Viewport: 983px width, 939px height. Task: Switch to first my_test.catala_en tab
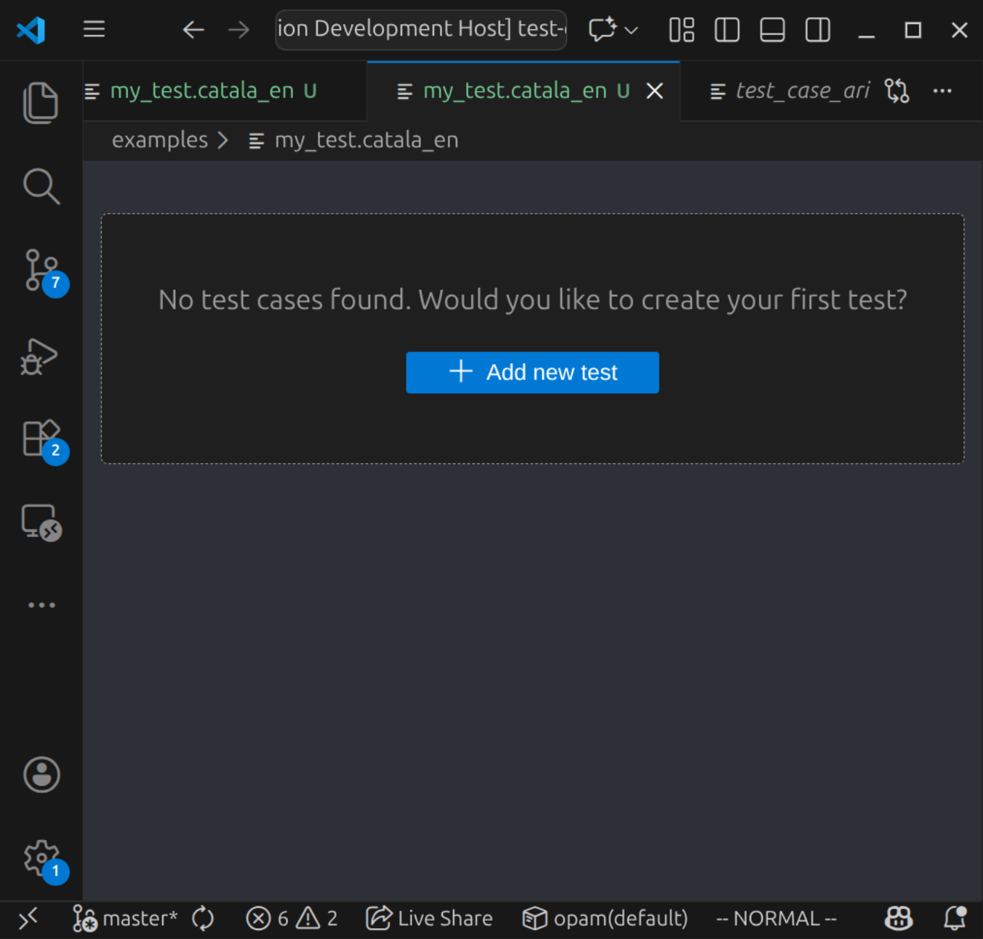pyautogui.click(x=225, y=91)
